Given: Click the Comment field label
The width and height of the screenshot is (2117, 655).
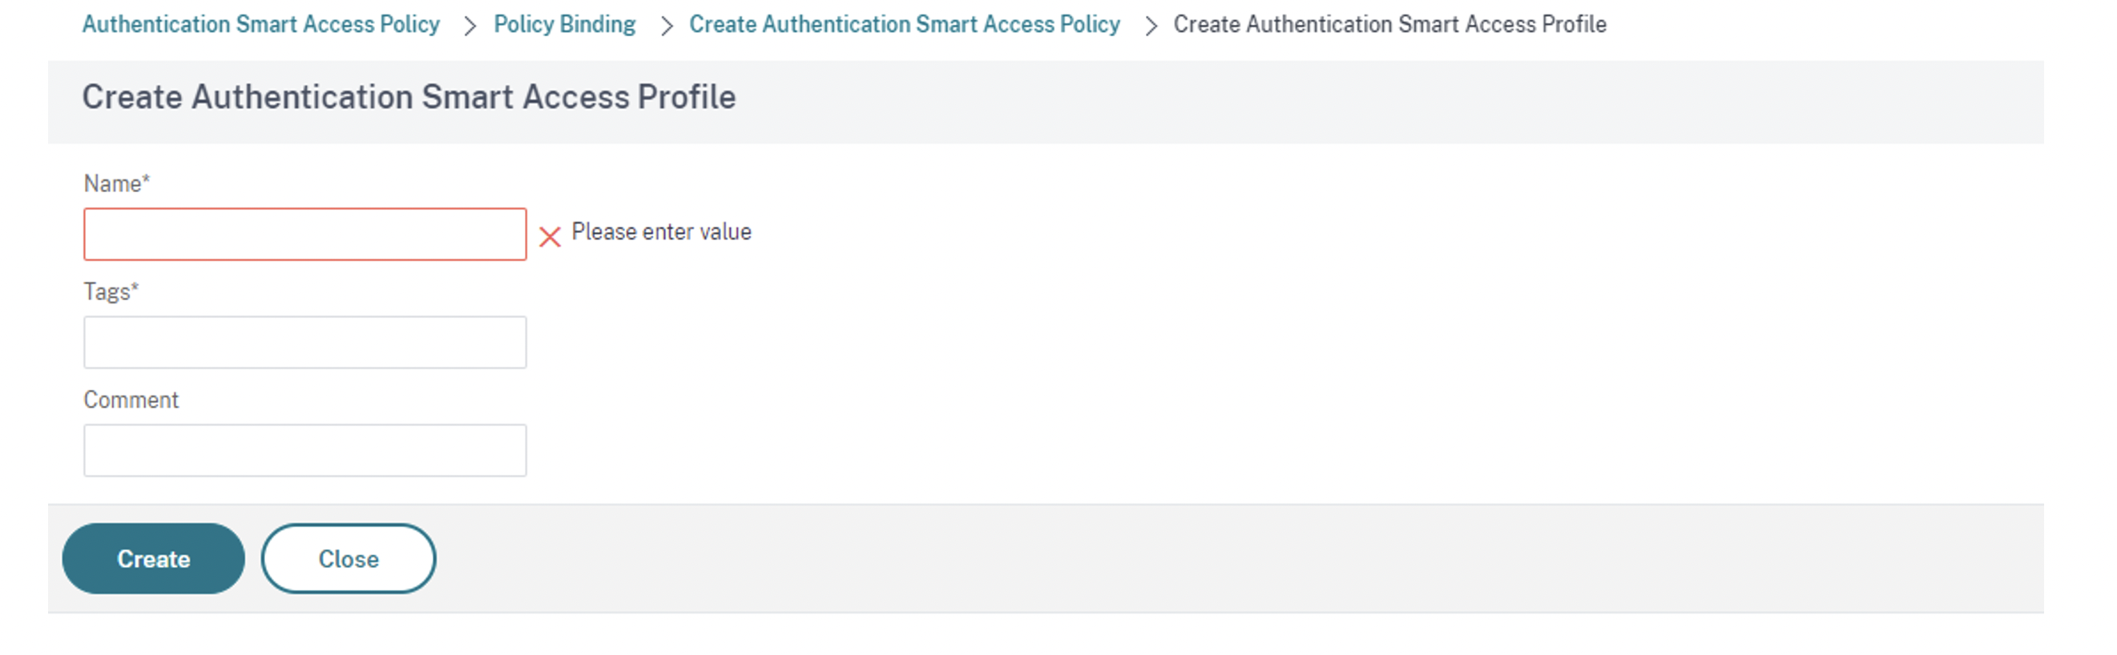Looking at the screenshot, I should click(131, 400).
